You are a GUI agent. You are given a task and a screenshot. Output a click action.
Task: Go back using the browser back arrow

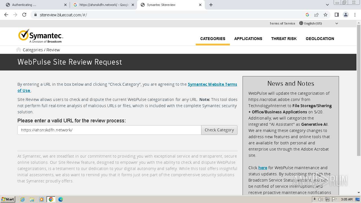6,15
